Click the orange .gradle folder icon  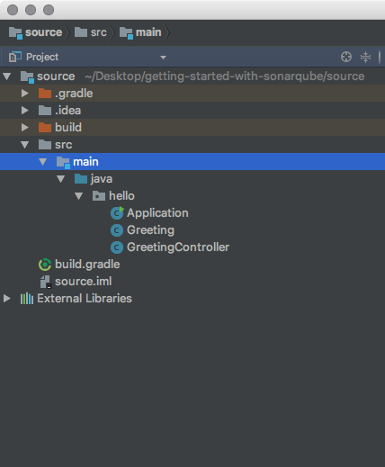coord(45,93)
